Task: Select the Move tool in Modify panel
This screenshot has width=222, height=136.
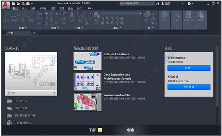Action: (x=46, y=14)
